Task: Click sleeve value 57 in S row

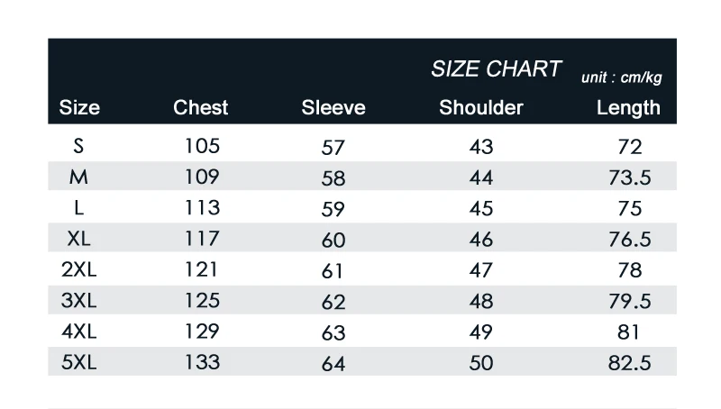Action: 333,148
